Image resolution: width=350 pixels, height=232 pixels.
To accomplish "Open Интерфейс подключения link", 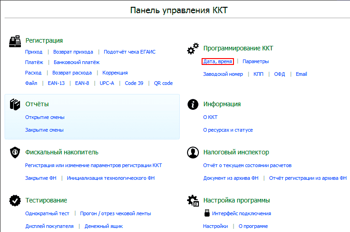I will coord(242,213).
